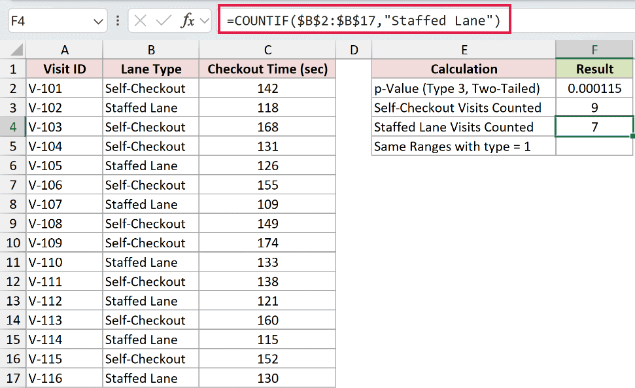
Task: Click the Enter checkmark formula icon
Action: [163, 21]
